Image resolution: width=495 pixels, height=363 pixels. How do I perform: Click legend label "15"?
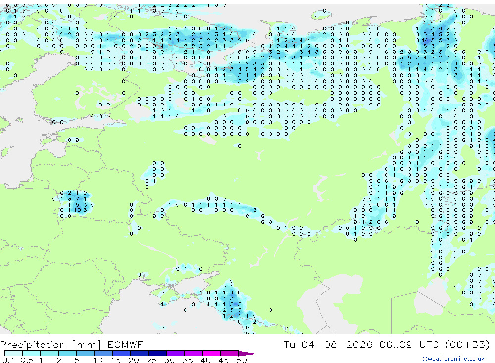click(x=115, y=360)
